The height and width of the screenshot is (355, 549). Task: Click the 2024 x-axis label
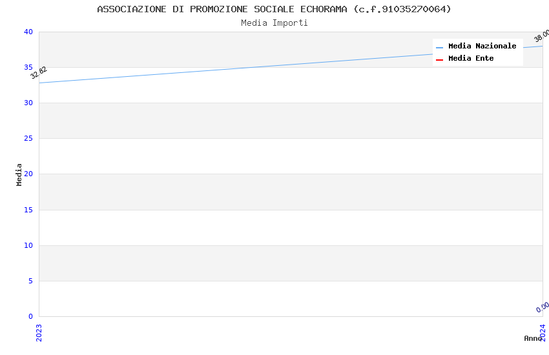[x=543, y=332]
